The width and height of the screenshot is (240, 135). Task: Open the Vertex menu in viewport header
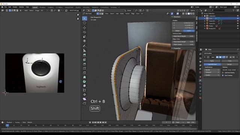[x=127, y=13]
